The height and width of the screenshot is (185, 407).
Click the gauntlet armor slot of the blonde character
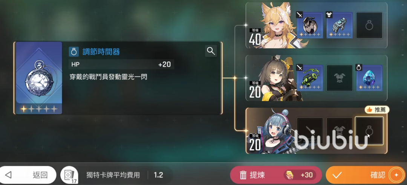click(x=340, y=25)
